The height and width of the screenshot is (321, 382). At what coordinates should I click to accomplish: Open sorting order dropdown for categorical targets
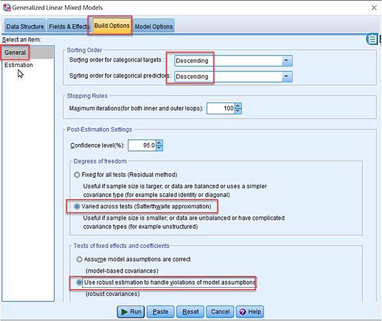(233, 61)
